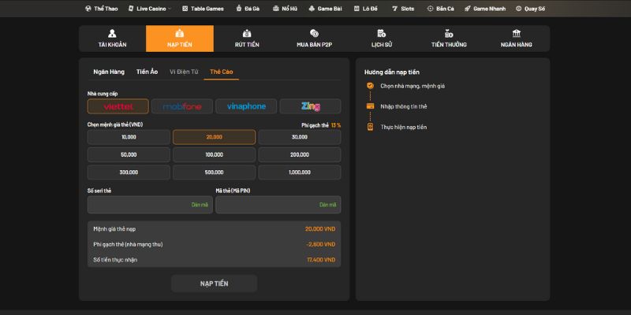Image resolution: width=631 pixels, height=315 pixels.
Task: Open the Ngân Hàng bank icon
Action: tap(516, 34)
